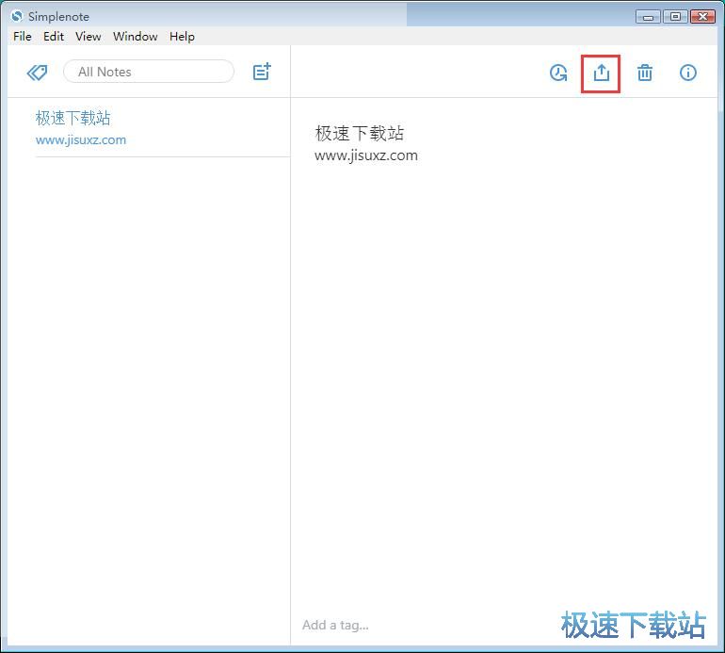Close the Simplenote window

702,17
